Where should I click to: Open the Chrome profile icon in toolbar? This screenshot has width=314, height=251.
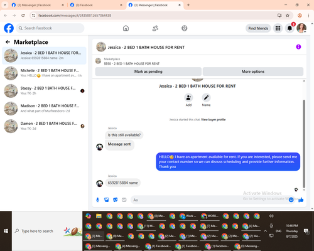pyautogui.click(x=300, y=15)
